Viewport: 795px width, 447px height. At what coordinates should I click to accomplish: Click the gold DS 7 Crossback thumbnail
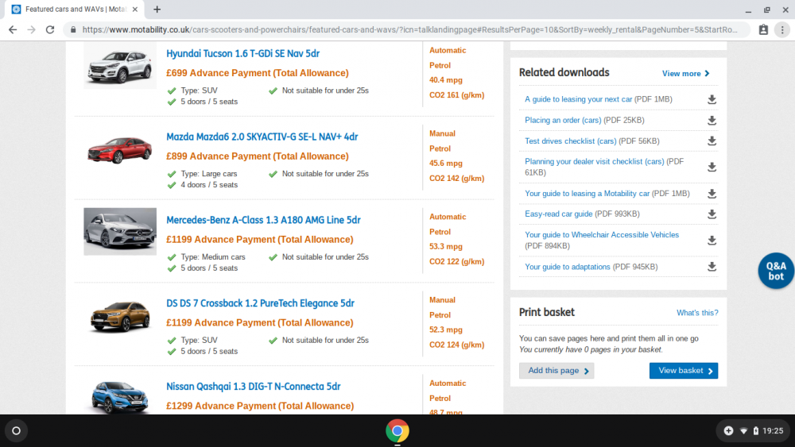(x=120, y=316)
